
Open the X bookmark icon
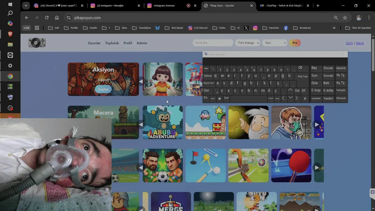(246, 28)
